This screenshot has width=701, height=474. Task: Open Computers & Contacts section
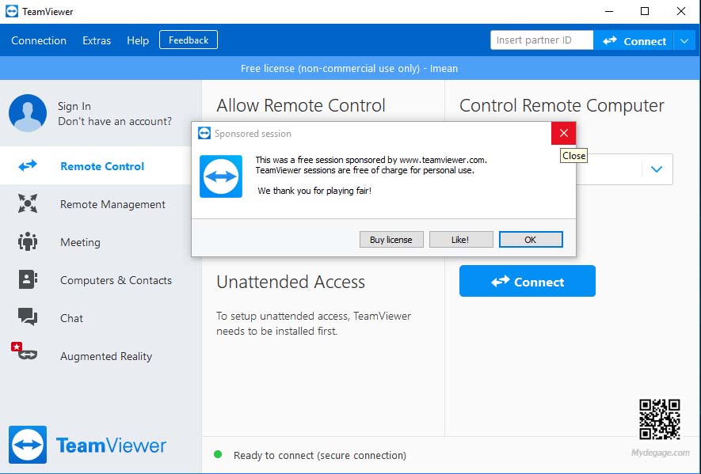[101, 279]
